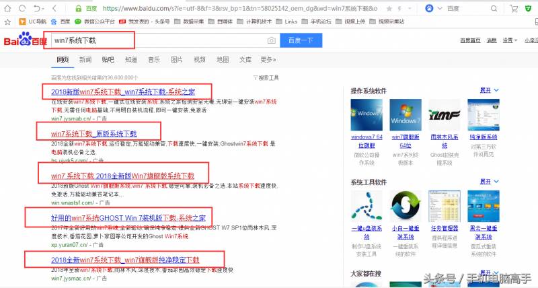Open the 微信公众平台 bookmark
Image resolution: width=538 pixels, height=288 pixels.
pyautogui.click(x=95, y=22)
